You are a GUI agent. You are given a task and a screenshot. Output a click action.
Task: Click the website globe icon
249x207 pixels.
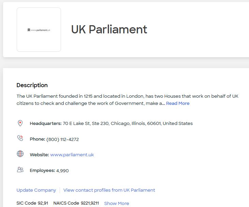pyautogui.click(x=20, y=154)
